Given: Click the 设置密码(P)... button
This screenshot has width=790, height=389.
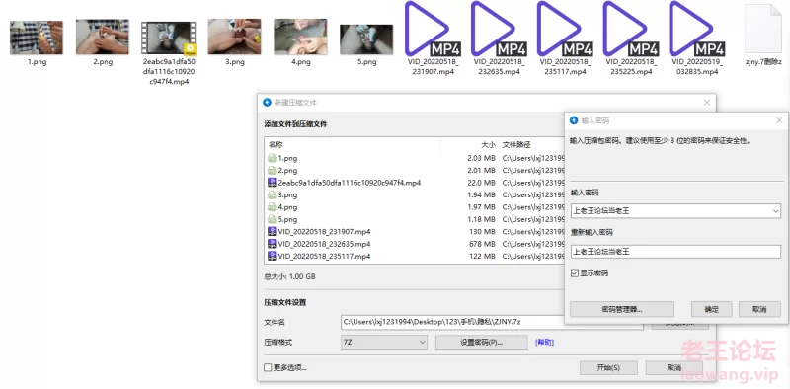Looking at the screenshot, I should [481, 343].
